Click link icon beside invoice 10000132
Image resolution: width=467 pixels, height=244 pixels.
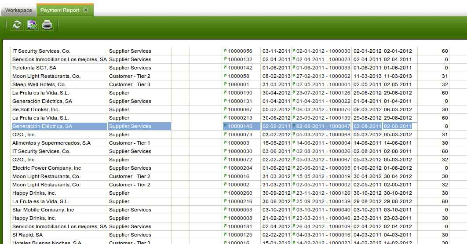[x=225, y=59]
